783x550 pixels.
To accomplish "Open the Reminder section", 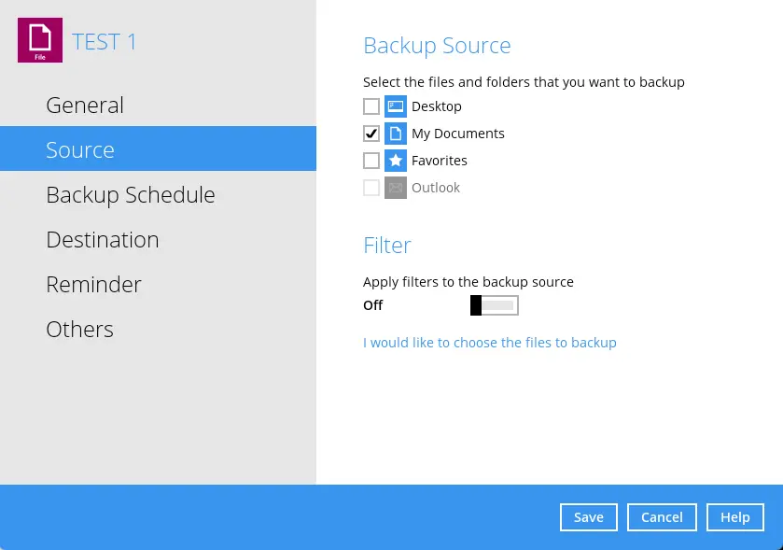I will (x=93, y=284).
